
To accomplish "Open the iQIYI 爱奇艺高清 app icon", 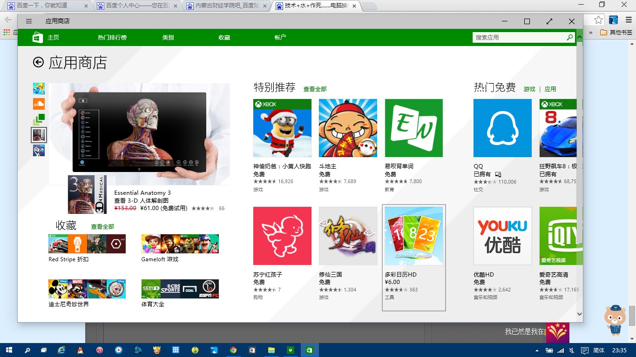I will tap(558, 236).
